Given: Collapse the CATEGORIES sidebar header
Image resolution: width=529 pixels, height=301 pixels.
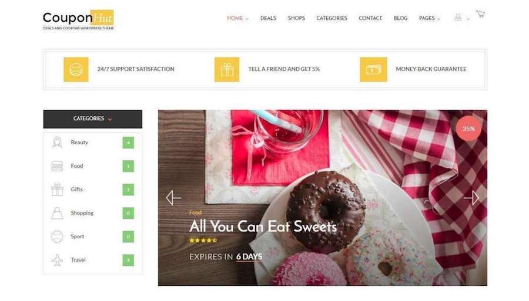Looking at the screenshot, I should click(x=92, y=119).
